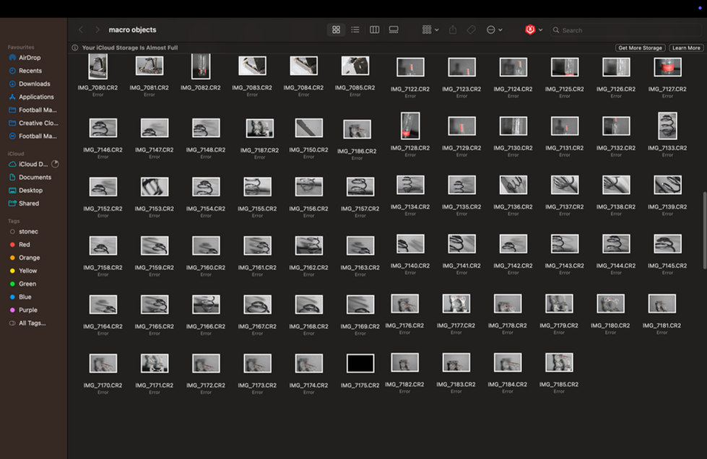Open the group-by options dropdown
This screenshot has width=707, height=459.
coord(430,30)
